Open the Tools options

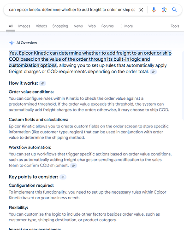[175, 26]
